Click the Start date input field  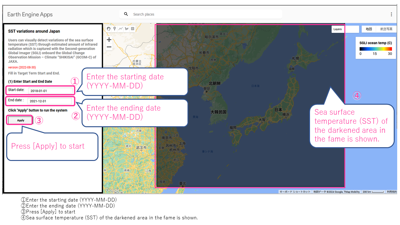tap(50, 91)
